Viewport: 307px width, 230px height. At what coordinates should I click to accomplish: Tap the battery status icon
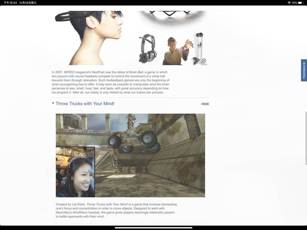pos(301,3)
